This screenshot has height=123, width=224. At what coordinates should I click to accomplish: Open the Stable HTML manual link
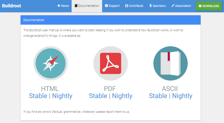38,96
